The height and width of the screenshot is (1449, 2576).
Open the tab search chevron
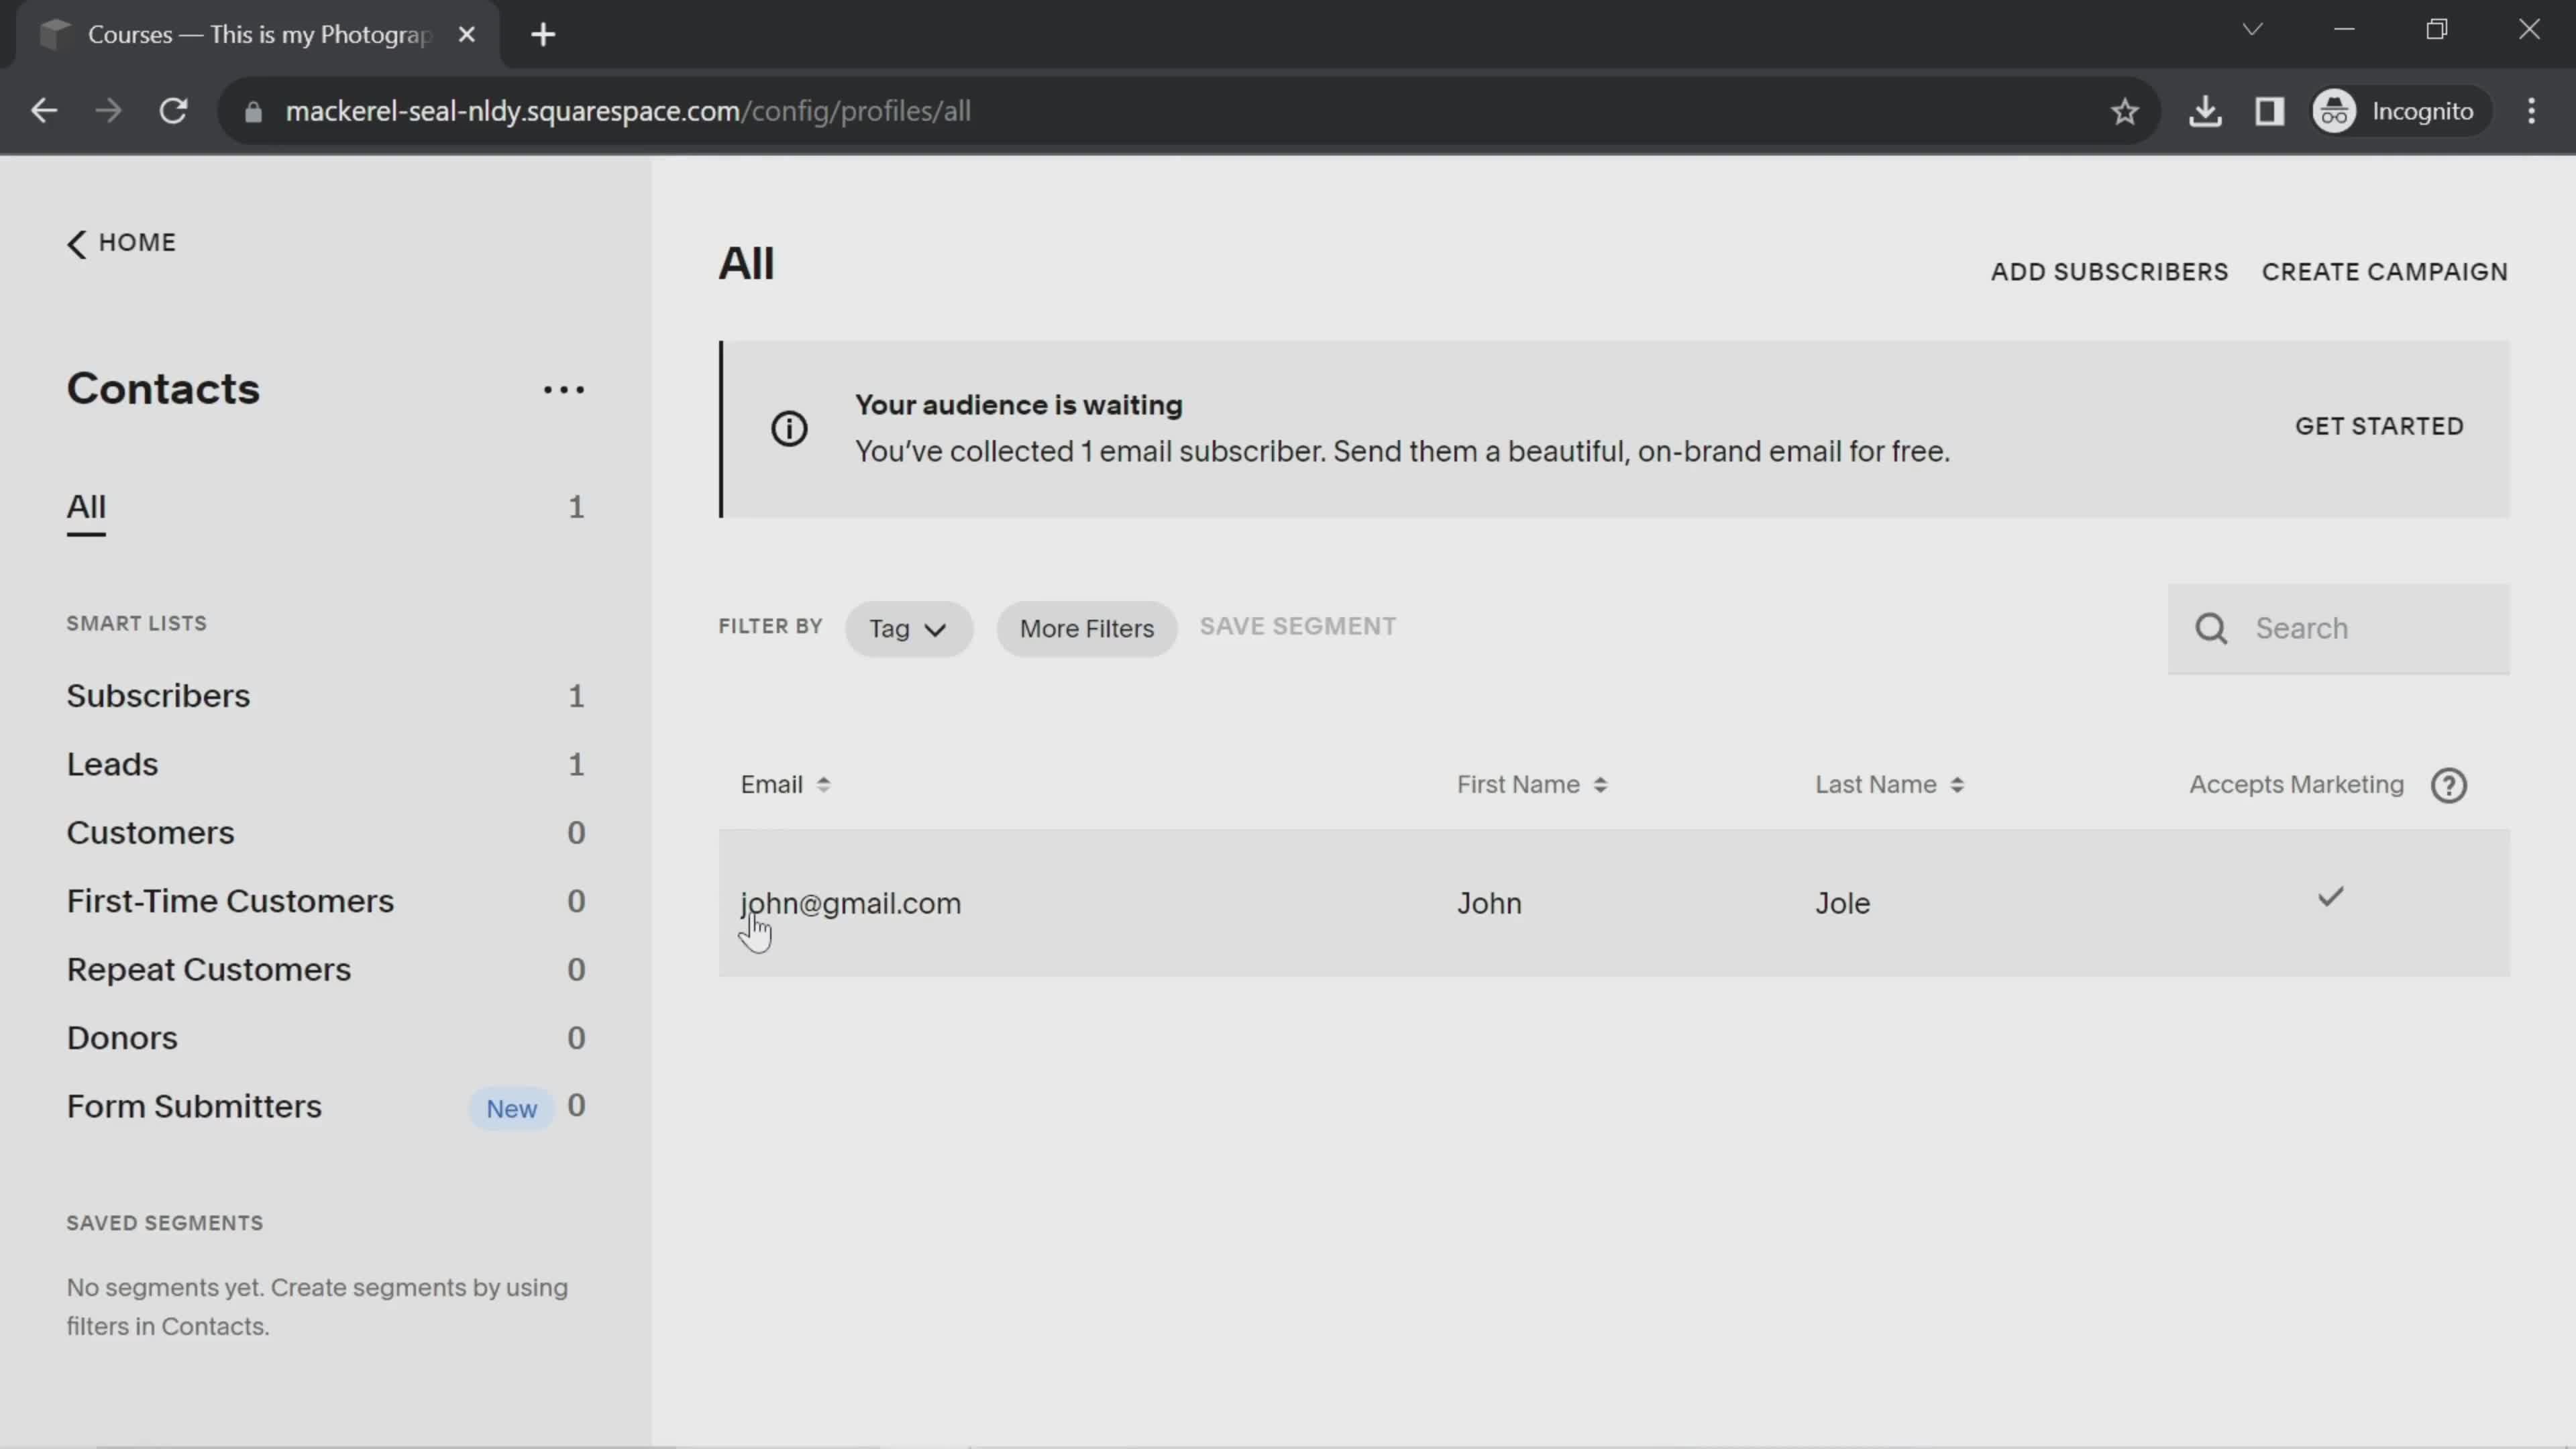pyautogui.click(x=2252, y=30)
